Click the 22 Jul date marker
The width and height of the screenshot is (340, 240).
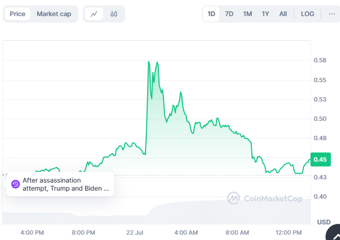[135, 232]
